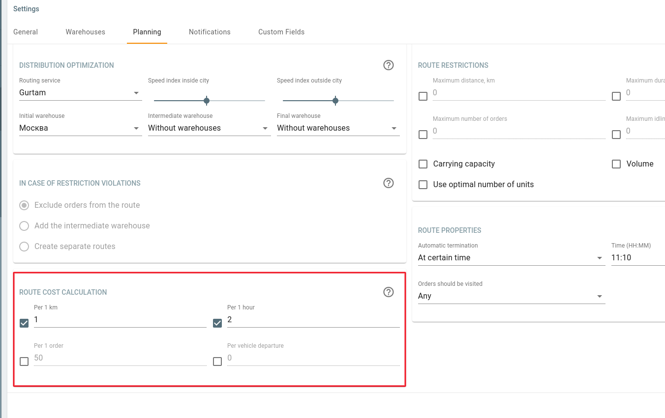Enable the Per 1 order checkbox
This screenshot has width=665, height=418.
tap(24, 362)
